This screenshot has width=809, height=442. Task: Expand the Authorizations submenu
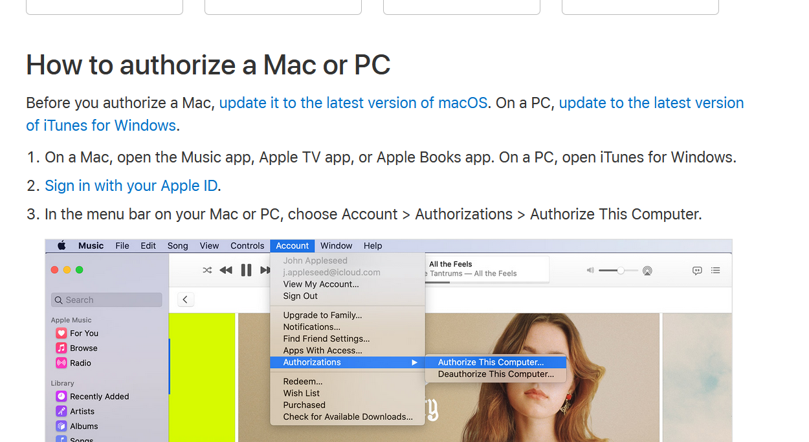pyautogui.click(x=348, y=362)
